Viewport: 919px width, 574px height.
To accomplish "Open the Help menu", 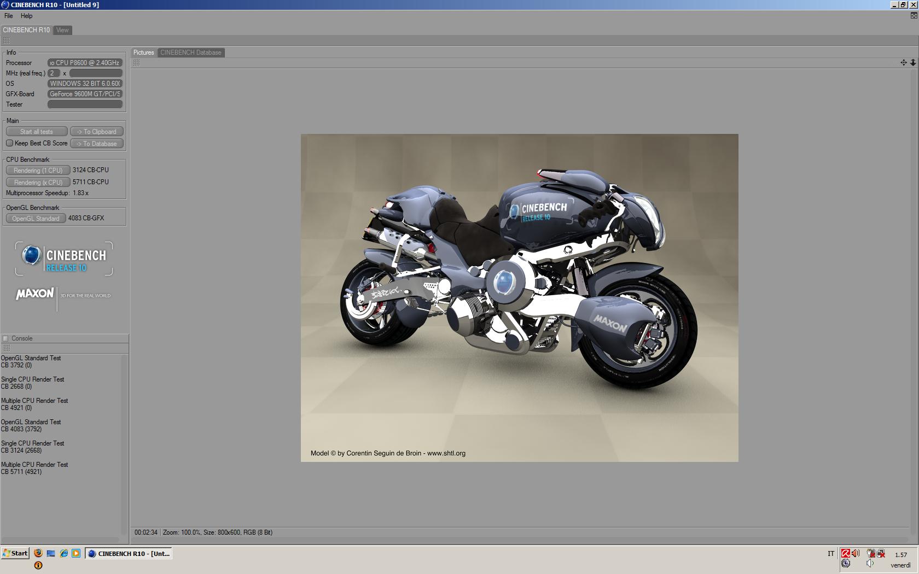I will tap(26, 16).
